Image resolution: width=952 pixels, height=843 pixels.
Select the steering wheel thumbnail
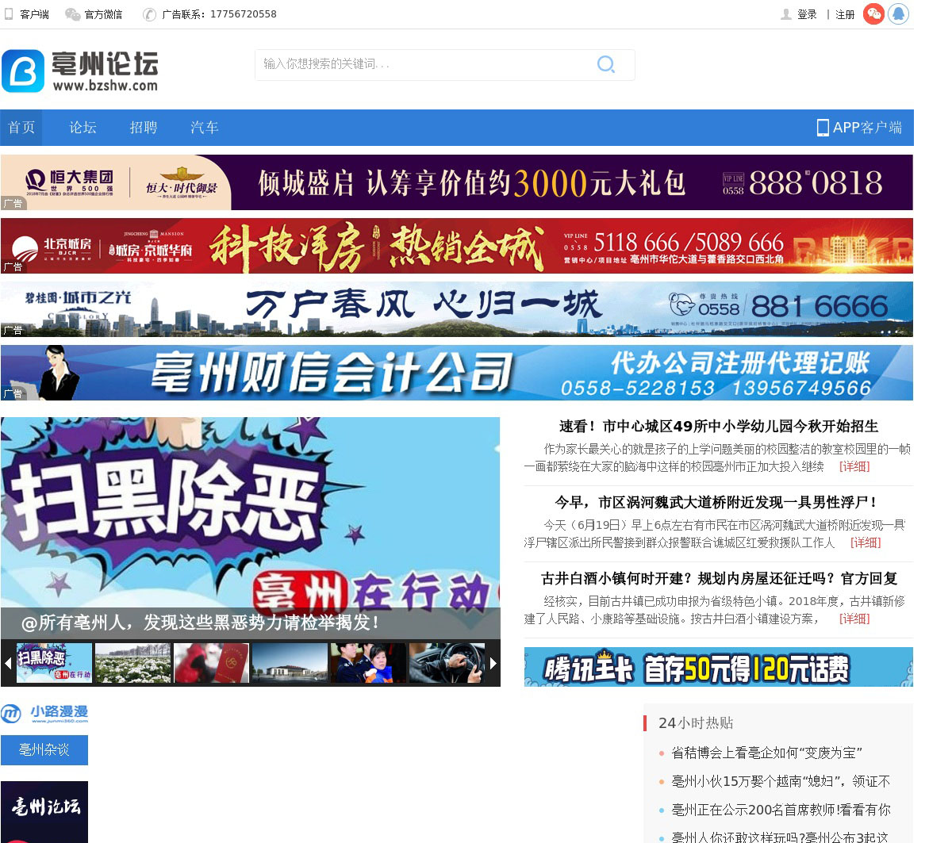[447, 663]
